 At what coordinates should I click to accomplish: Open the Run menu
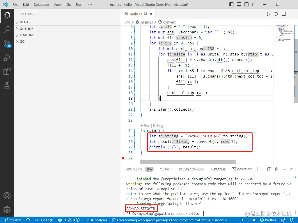click(x=79, y=4)
